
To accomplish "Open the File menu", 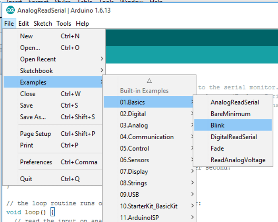I will (9, 23).
